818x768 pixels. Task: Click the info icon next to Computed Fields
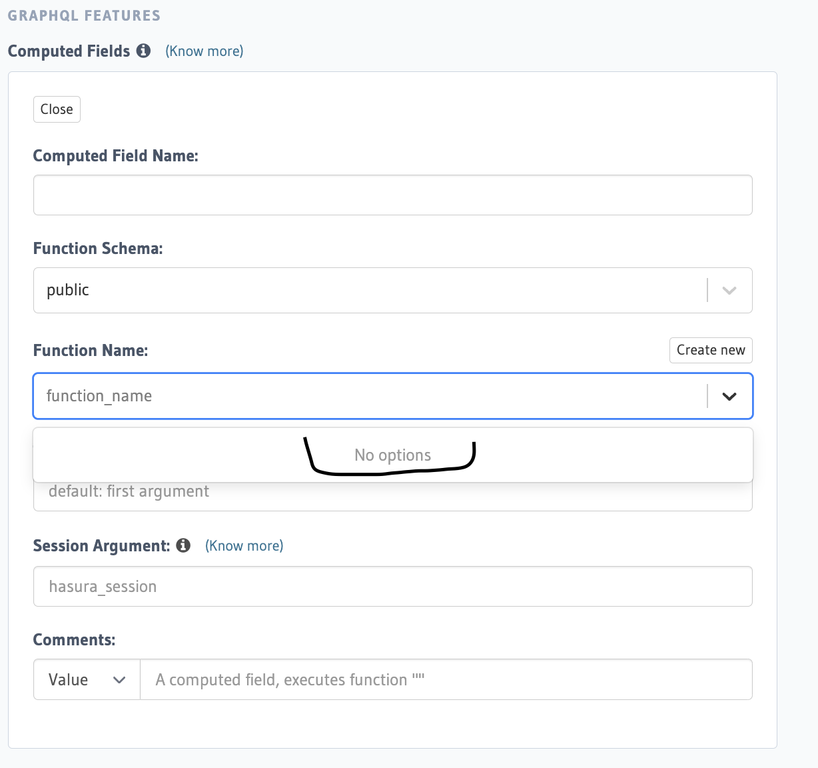coord(143,51)
